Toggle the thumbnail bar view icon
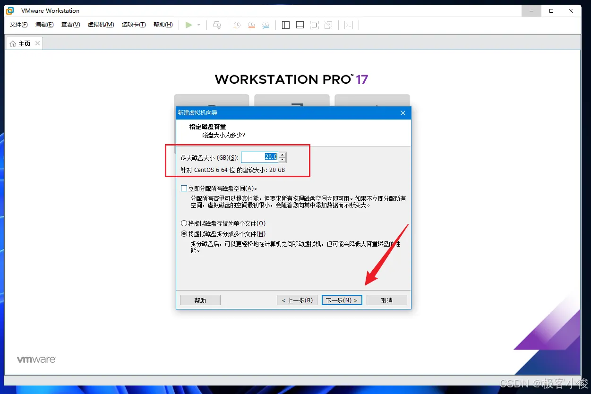 tap(300, 25)
